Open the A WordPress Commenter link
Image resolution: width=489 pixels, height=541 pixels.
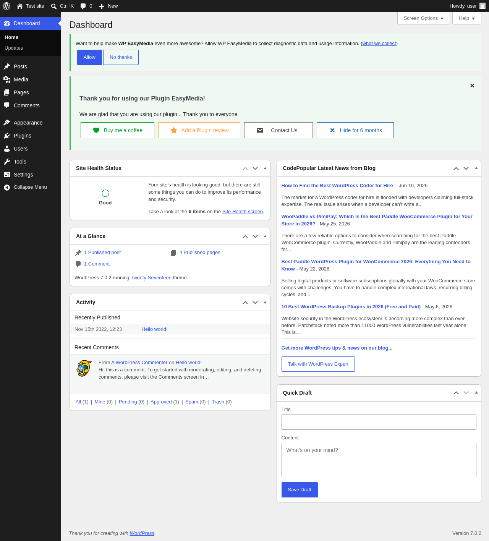(x=139, y=363)
